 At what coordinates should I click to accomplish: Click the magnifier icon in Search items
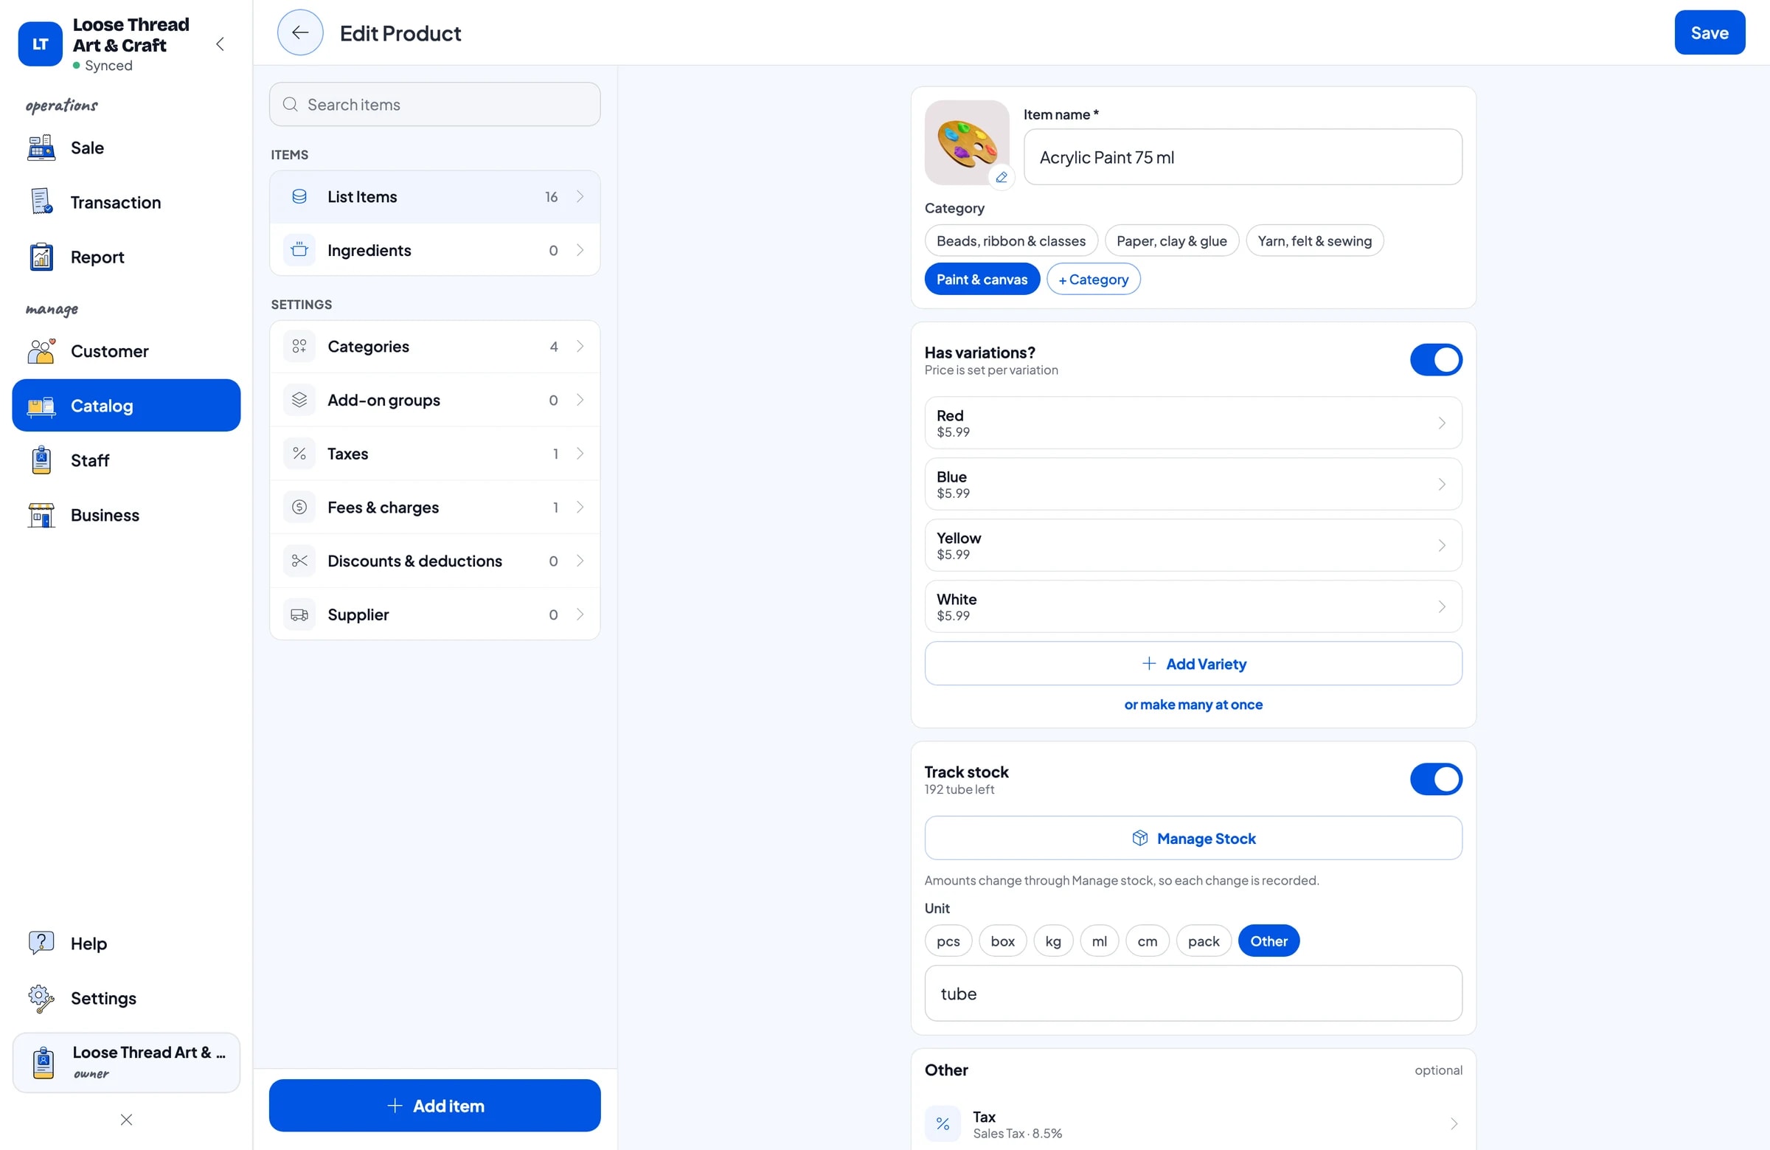point(290,104)
